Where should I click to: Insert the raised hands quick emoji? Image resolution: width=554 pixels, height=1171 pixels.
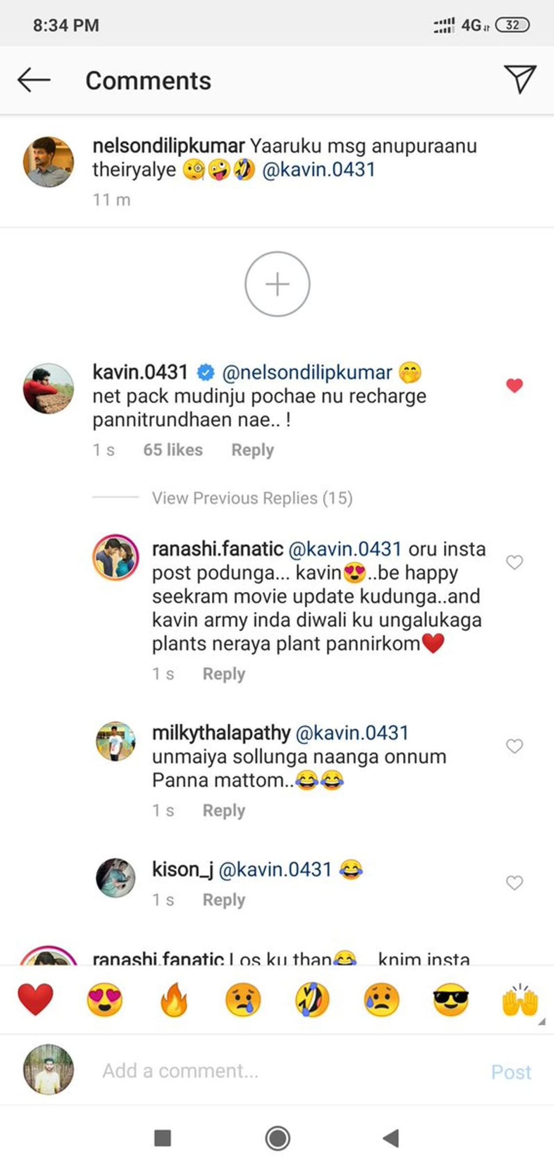pos(519,999)
